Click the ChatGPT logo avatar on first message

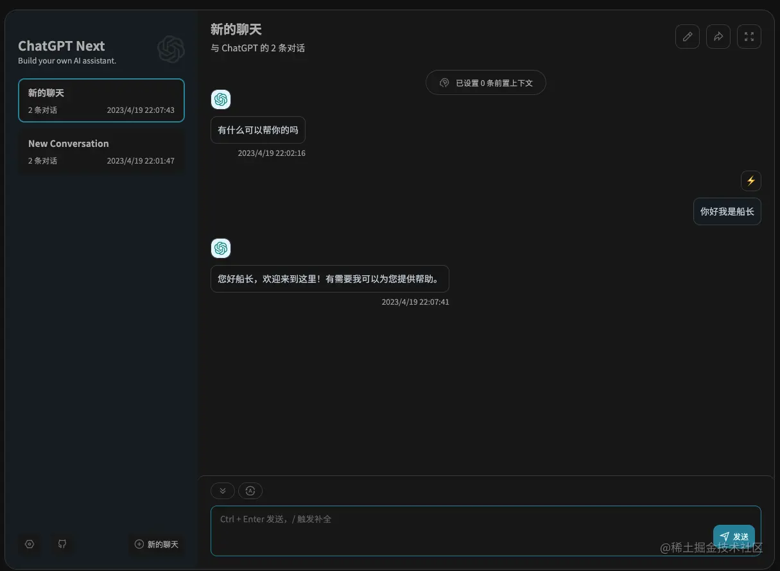coord(221,99)
